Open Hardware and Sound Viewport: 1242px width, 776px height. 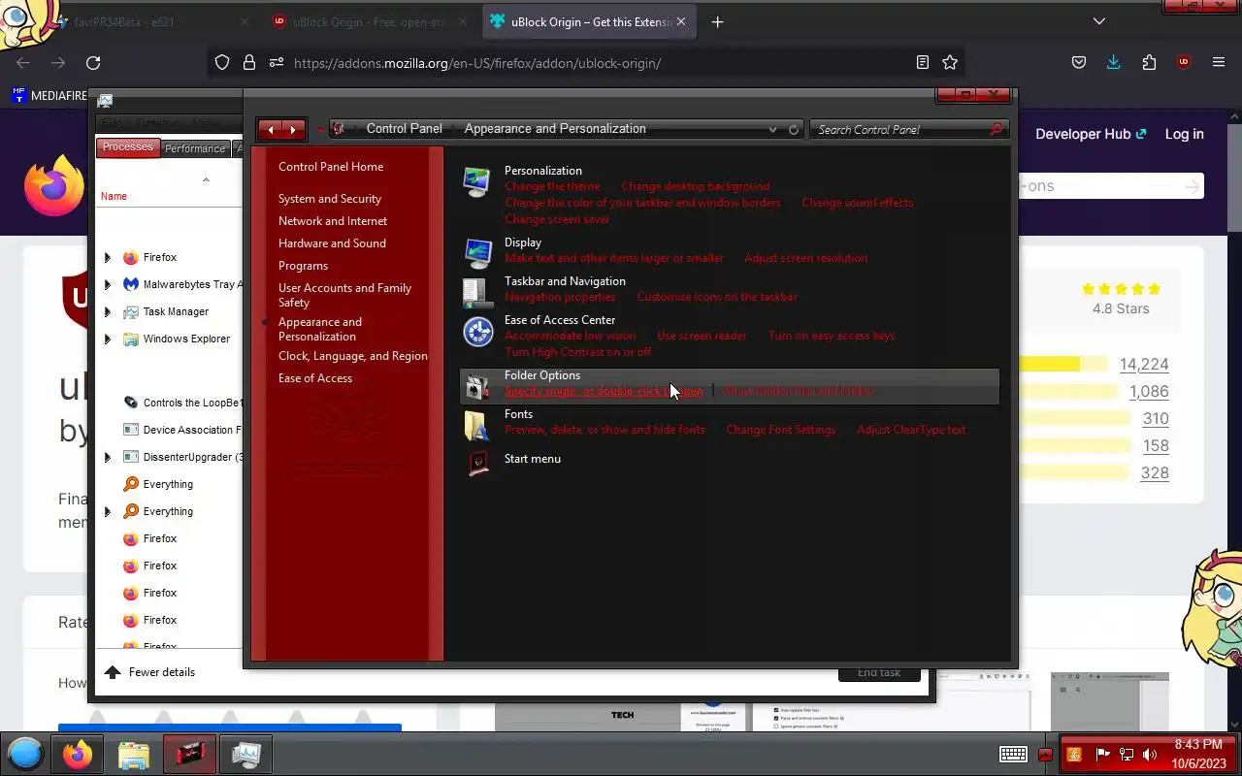[x=332, y=243]
